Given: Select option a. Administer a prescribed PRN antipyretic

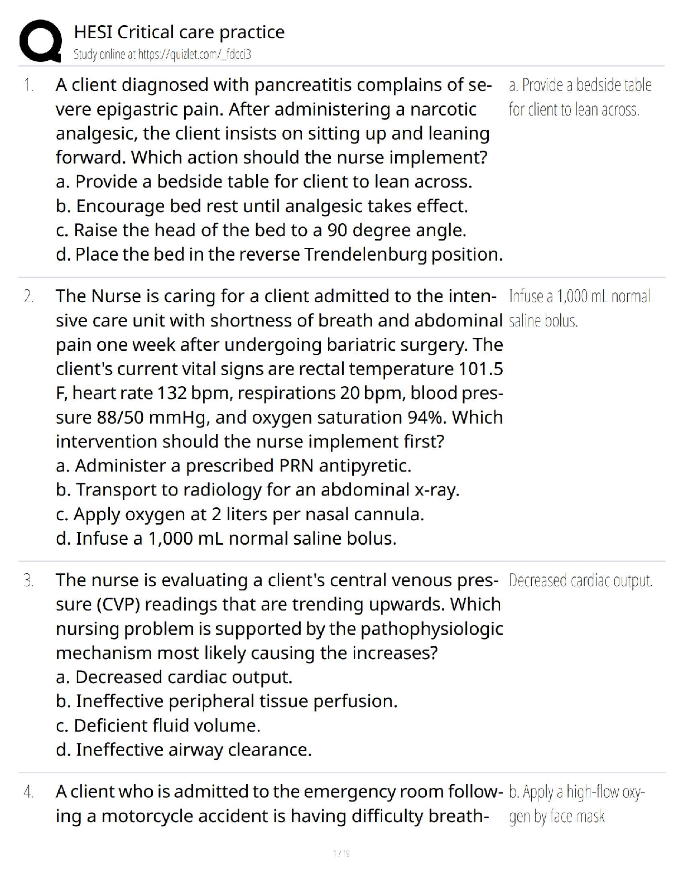Looking at the screenshot, I should tap(234, 465).
